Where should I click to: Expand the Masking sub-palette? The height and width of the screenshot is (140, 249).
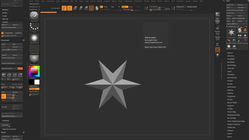pyautogui.click(x=230, y=90)
